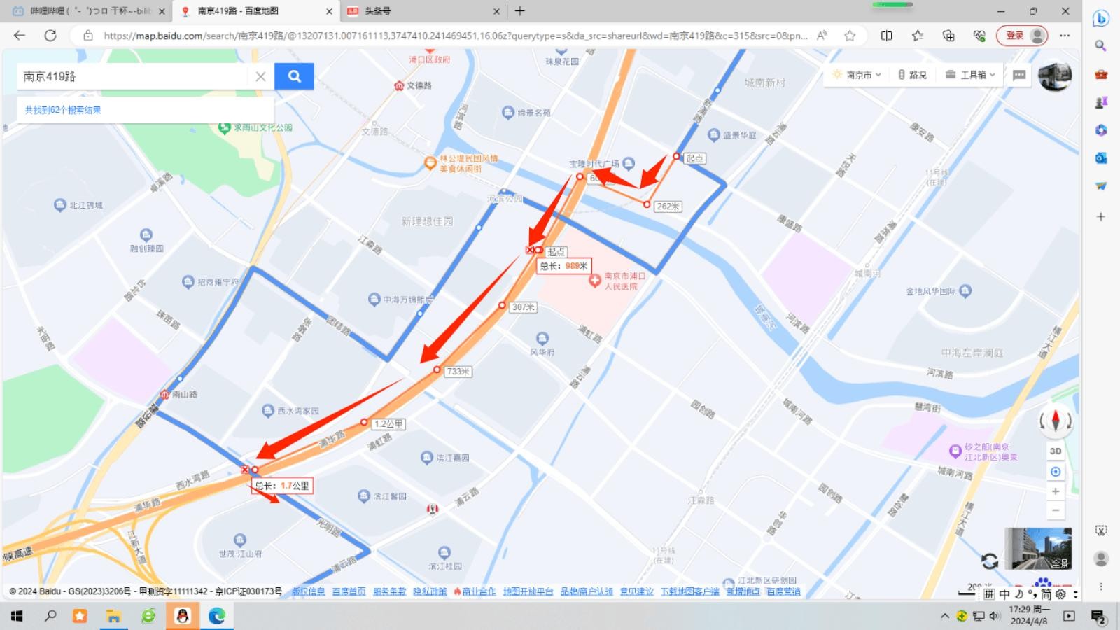
Task: Expand the 工具箱 toolbox dropdown
Action: pos(970,75)
